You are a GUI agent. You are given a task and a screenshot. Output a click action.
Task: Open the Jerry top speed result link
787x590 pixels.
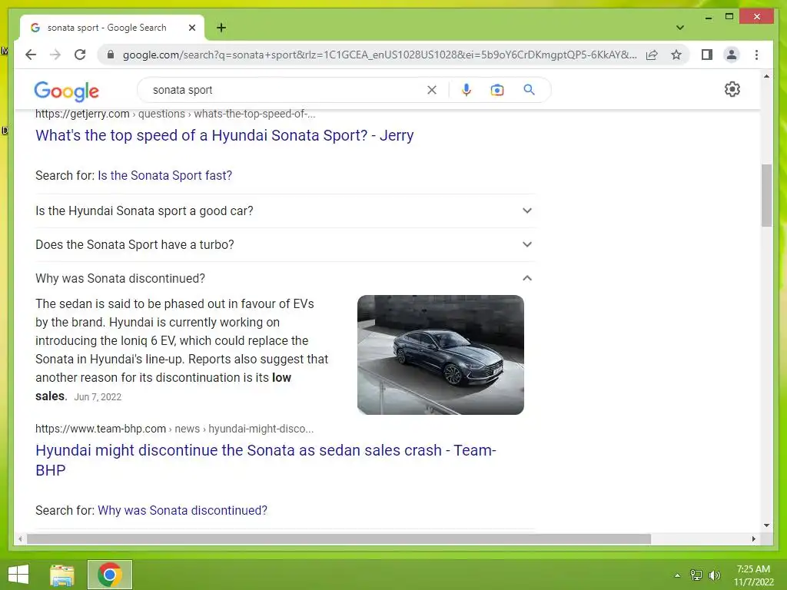(x=224, y=135)
